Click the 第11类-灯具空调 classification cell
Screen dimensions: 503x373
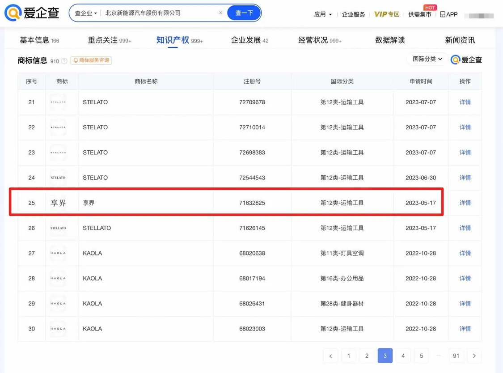(342, 253)
